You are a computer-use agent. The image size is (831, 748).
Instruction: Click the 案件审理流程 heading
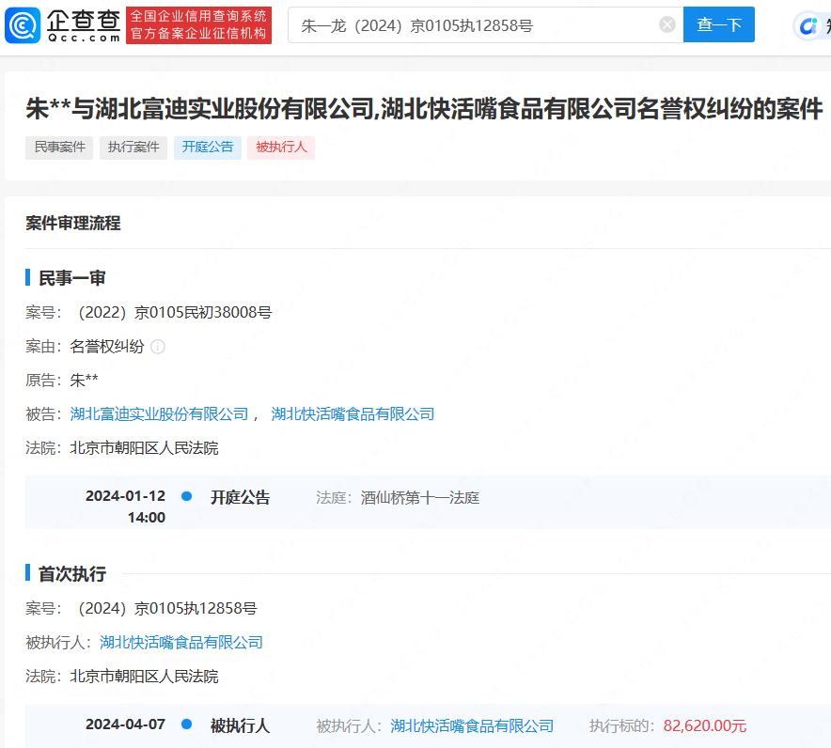(x=73, y=223)
